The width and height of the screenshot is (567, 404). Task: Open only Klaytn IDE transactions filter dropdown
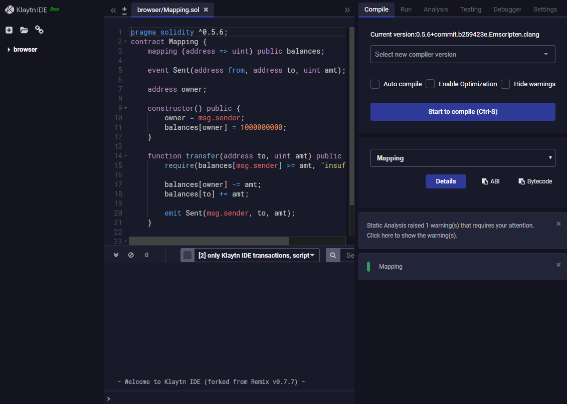257,255
